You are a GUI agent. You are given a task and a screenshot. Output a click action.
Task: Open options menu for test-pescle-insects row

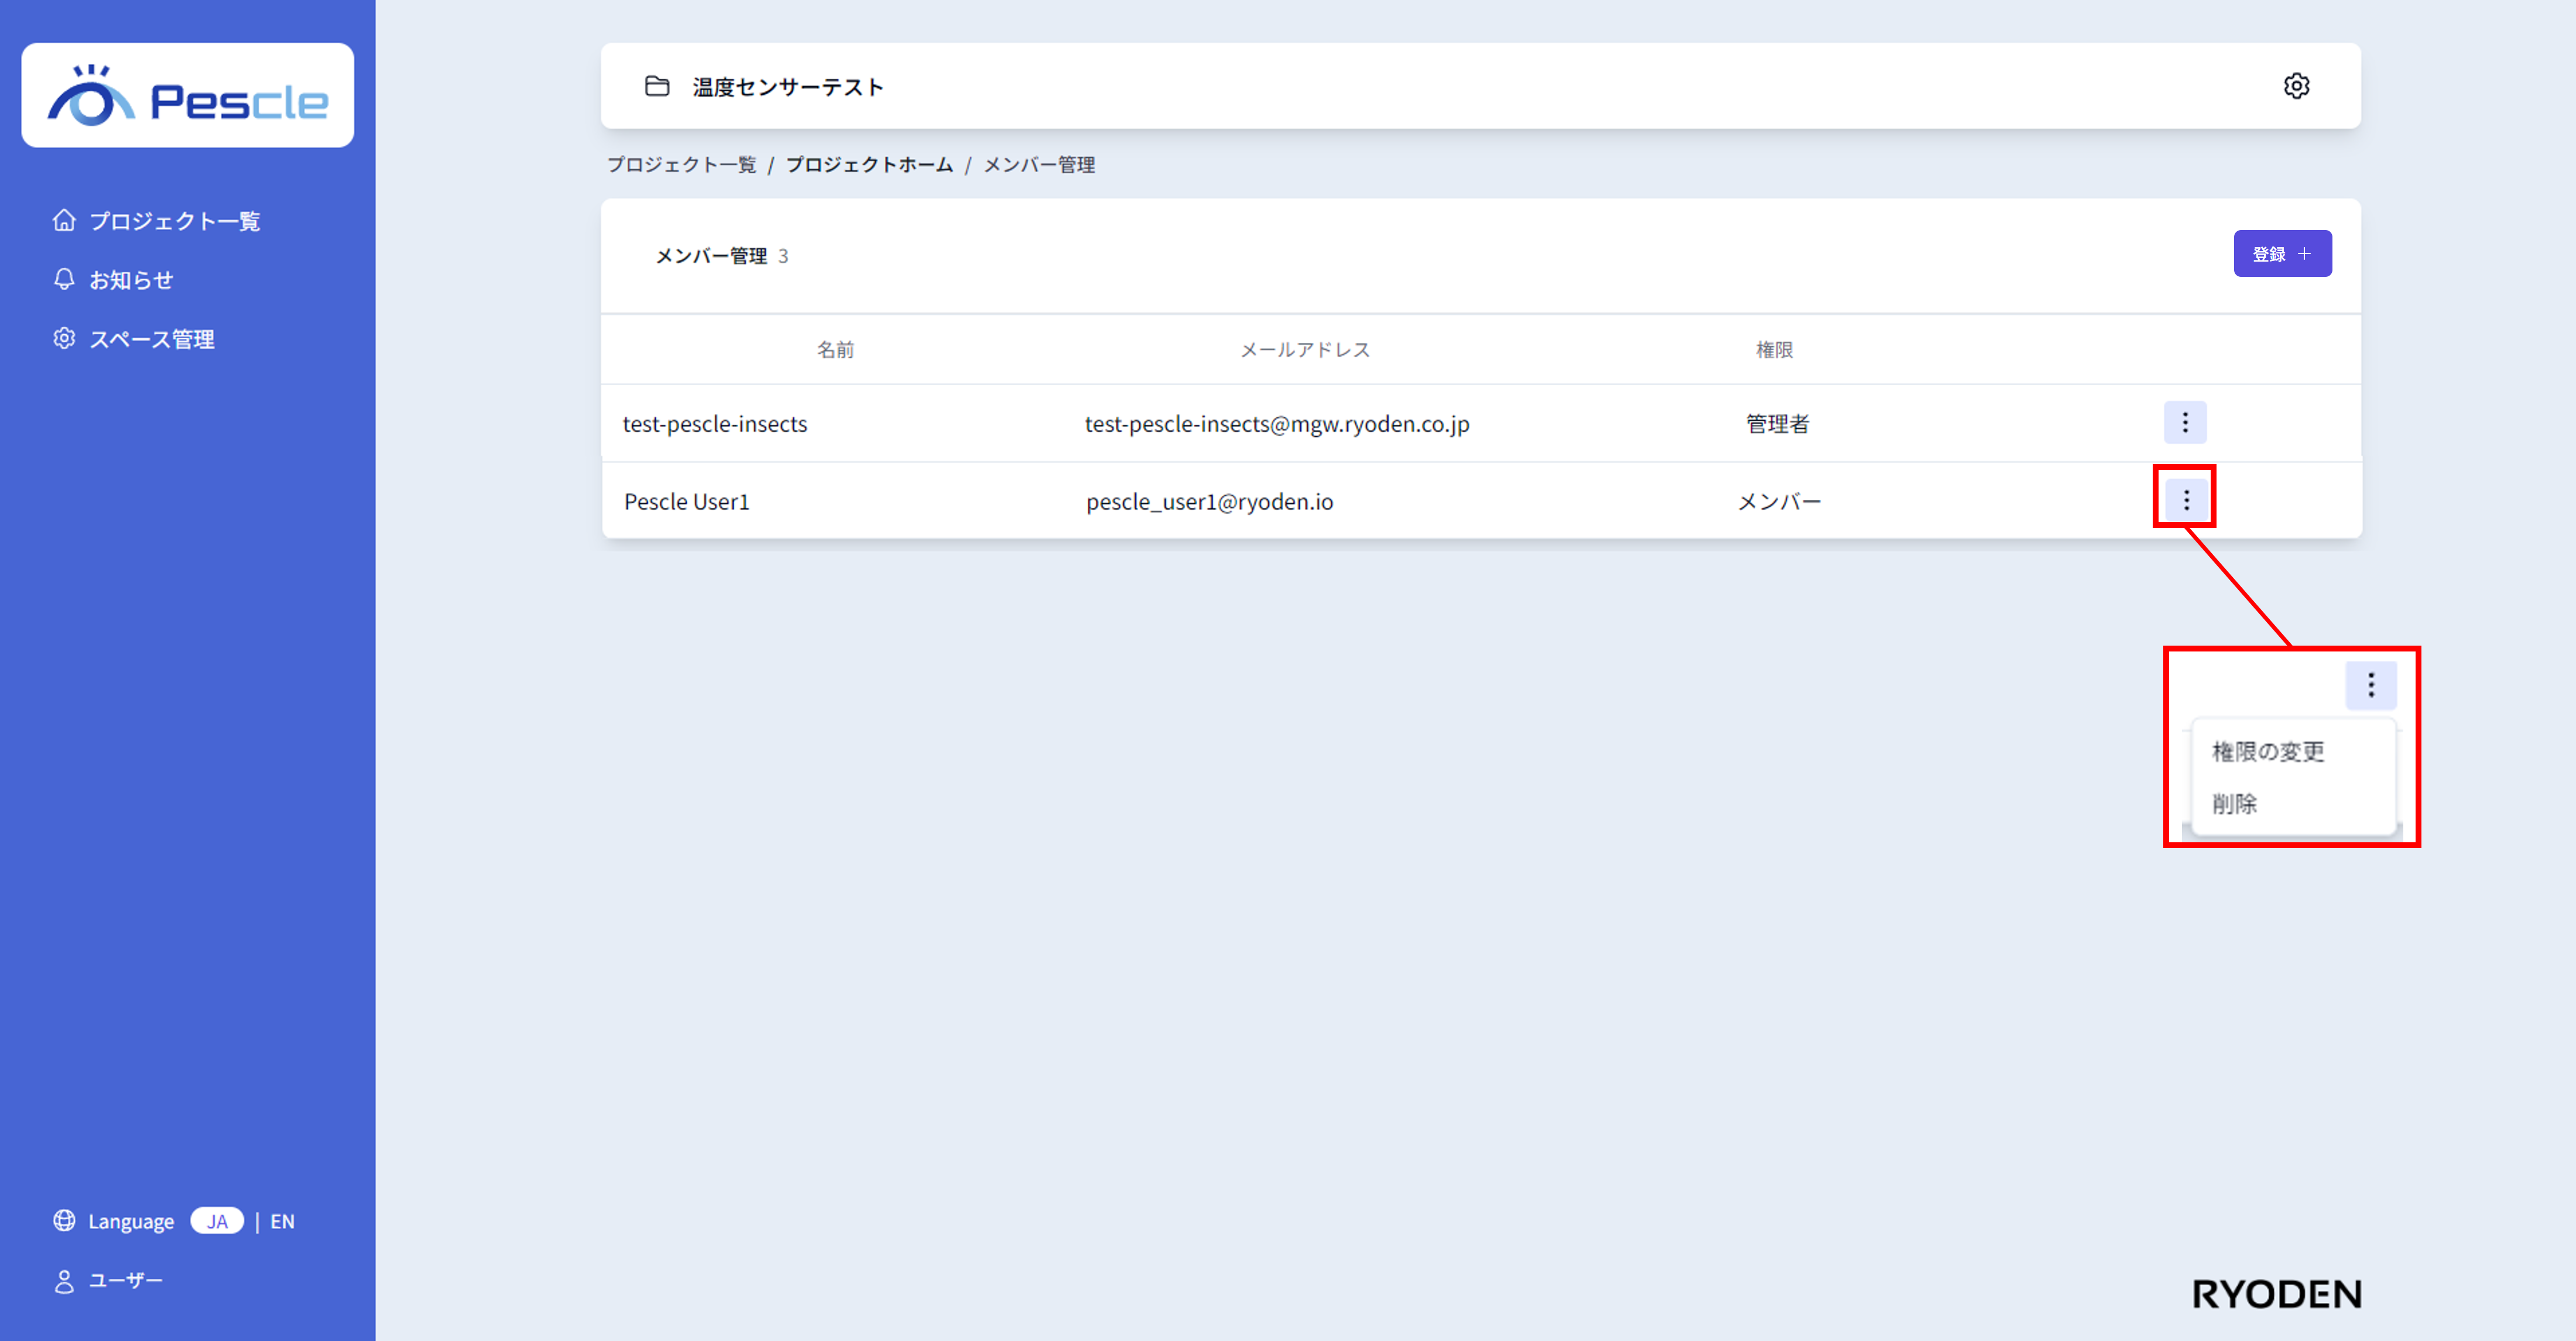2185,422
